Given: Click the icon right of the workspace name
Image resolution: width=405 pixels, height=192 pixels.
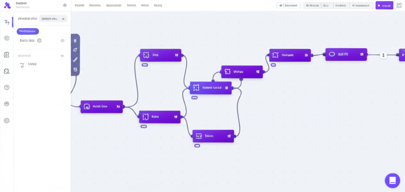Looking at the screenshot, I should coord(64,6).
